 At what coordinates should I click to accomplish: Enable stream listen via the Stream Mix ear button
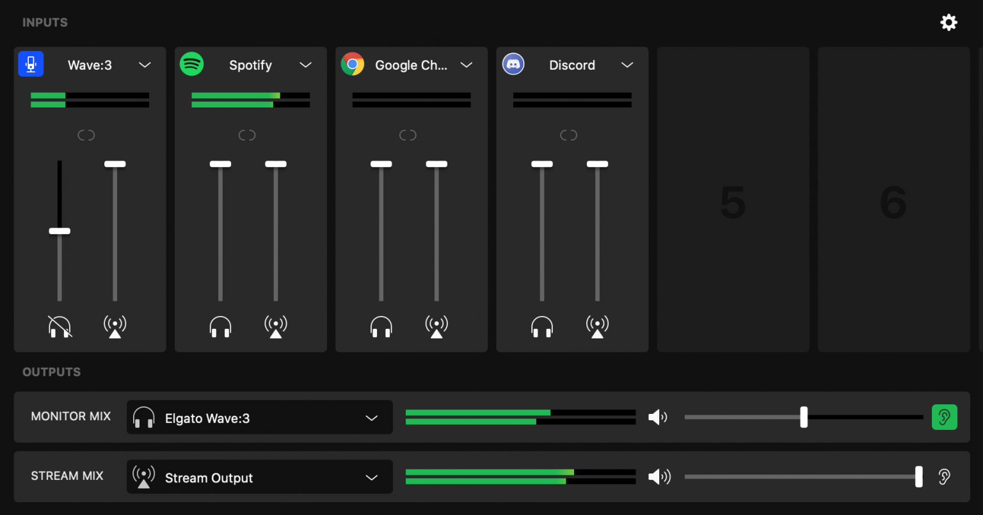click(945, 477)
